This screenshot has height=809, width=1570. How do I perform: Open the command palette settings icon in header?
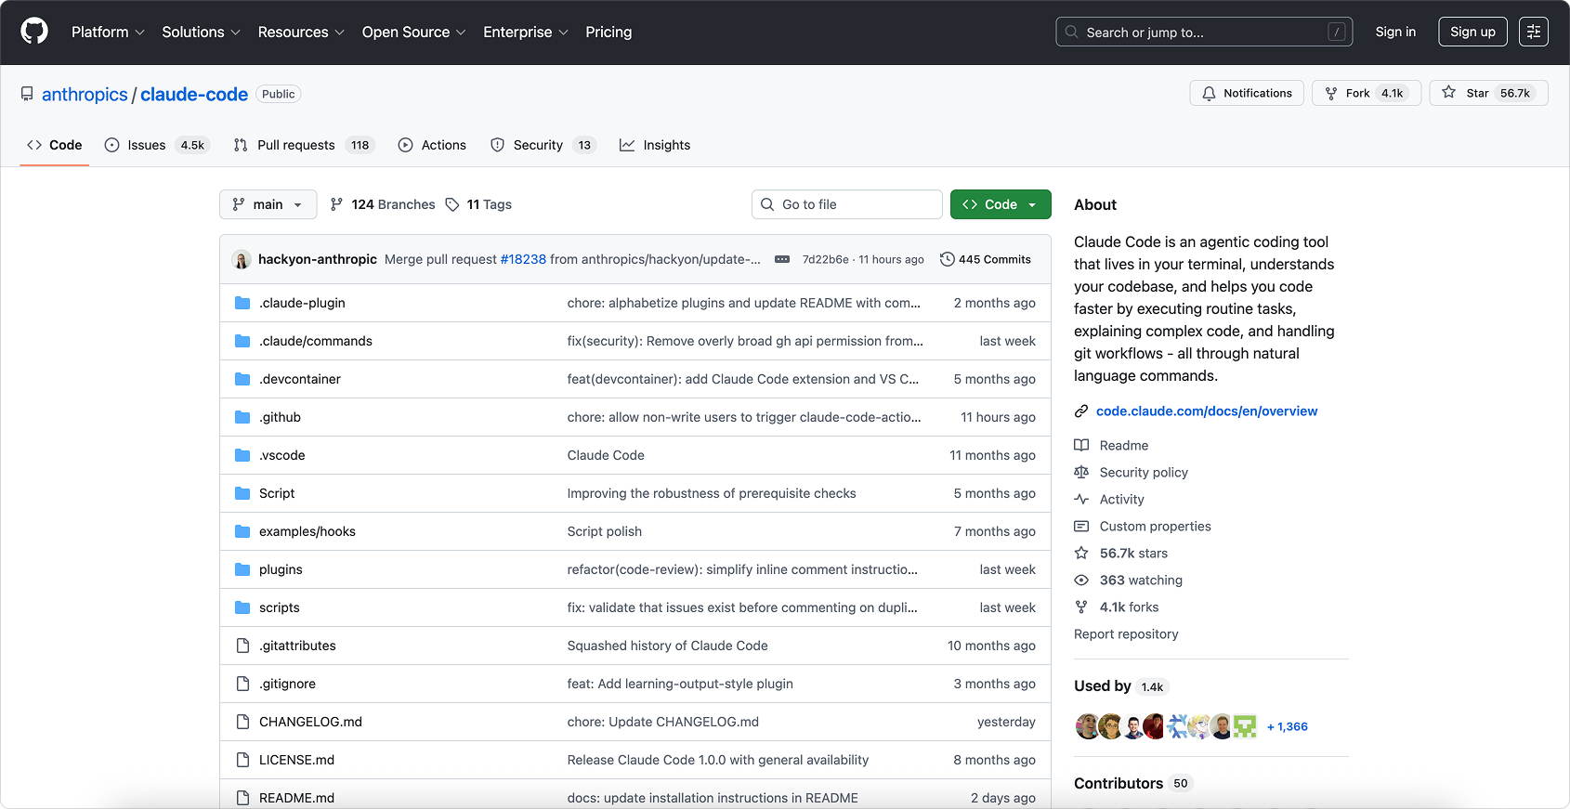tap(1534, 32)
